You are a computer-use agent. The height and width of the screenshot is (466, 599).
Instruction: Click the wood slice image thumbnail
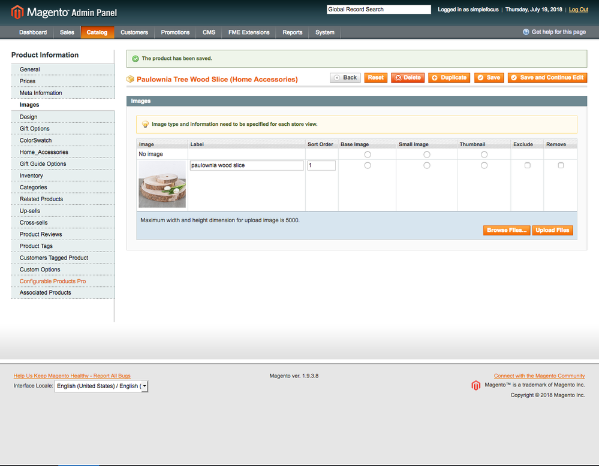[162, 184]
